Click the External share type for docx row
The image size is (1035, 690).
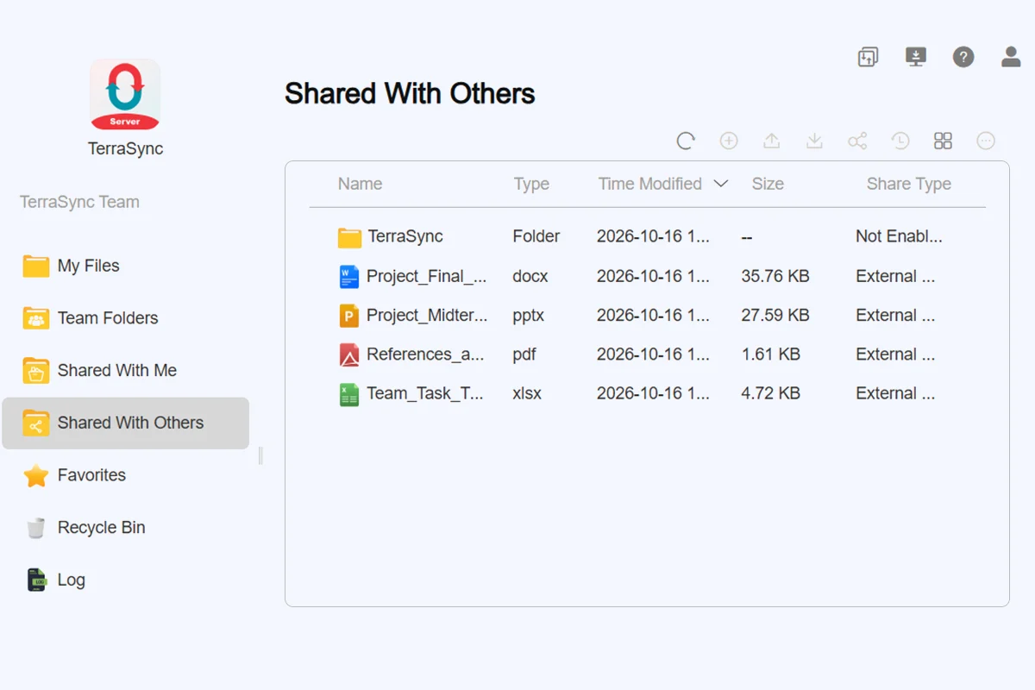point(895,277)
